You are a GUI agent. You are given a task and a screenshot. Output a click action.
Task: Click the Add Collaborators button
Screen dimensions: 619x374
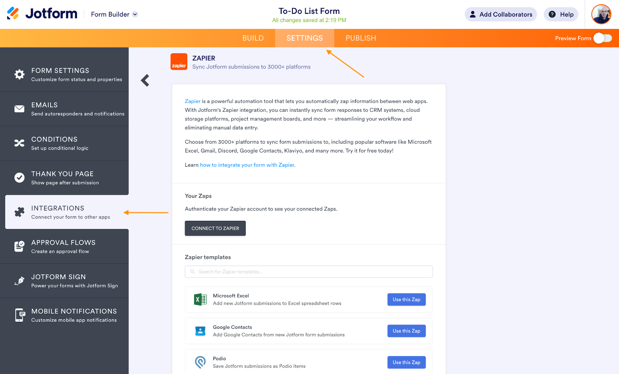[501, 14]
